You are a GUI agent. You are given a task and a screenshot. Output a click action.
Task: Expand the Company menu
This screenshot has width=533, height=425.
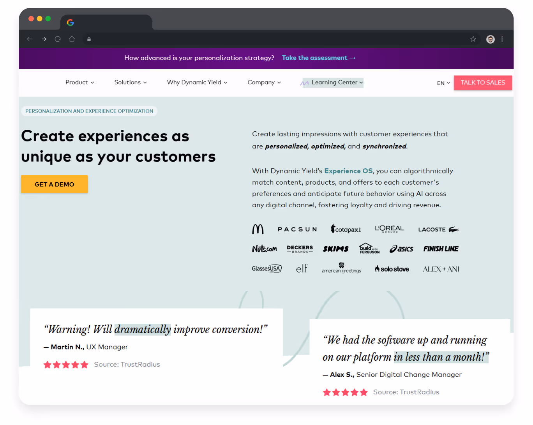[264, 82]
